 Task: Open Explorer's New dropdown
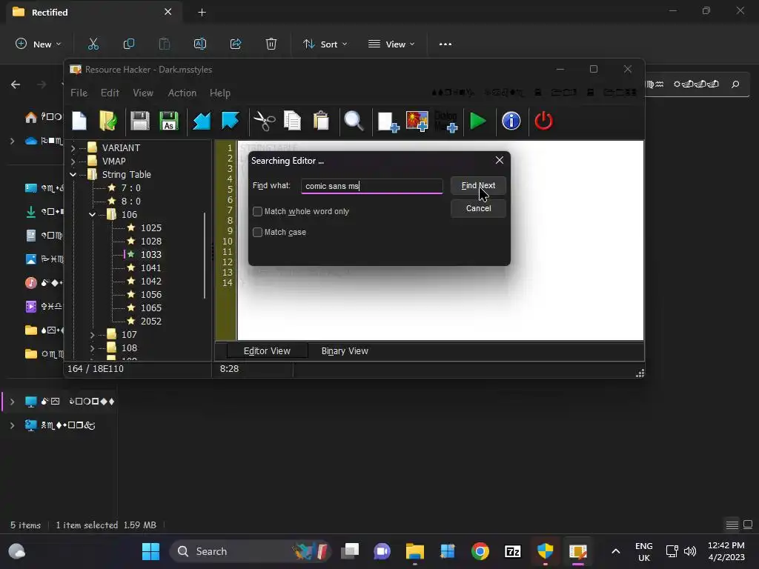tap(39, 44)
